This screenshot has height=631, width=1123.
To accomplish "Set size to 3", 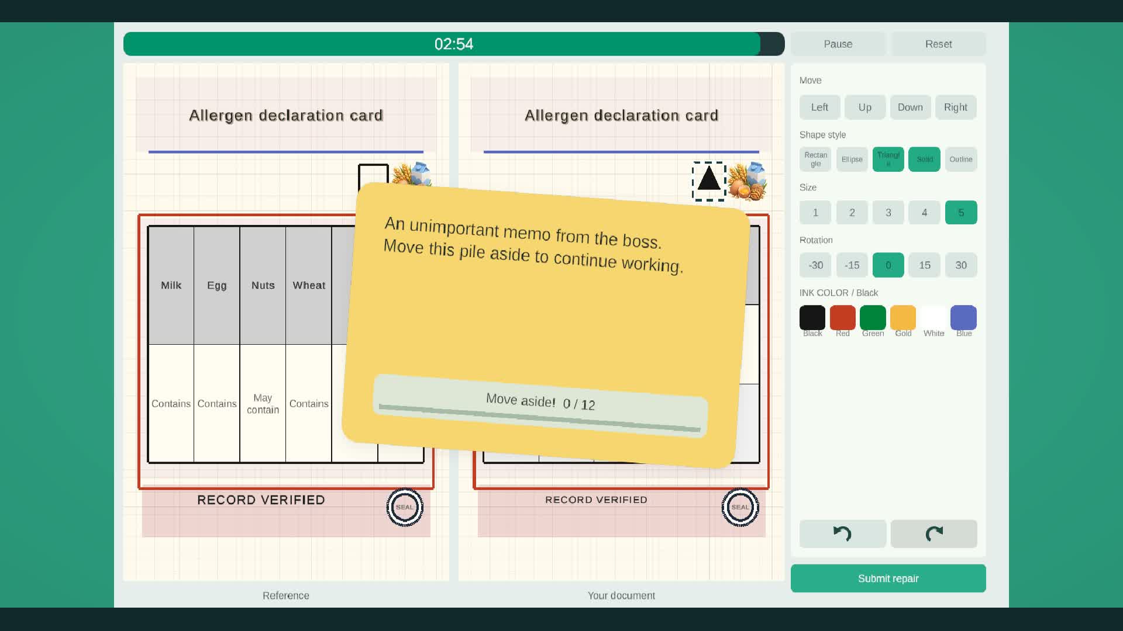I will (888, 213).
